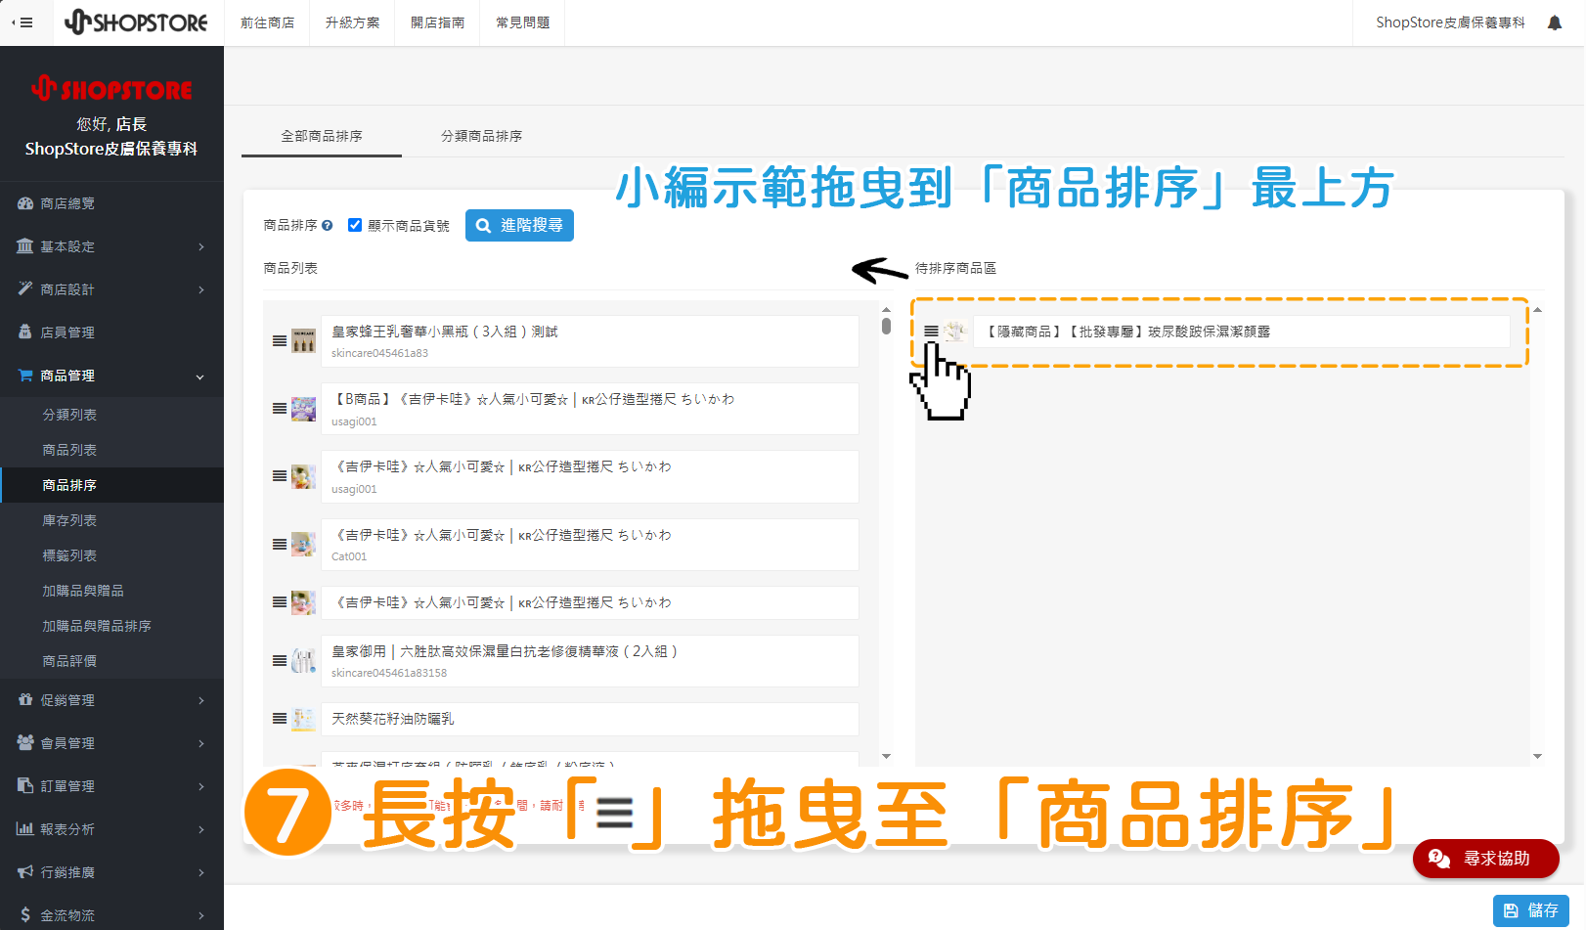The image size is (1586, 930).
Task: Click thumbnail of 皇家蜂王乳奢華小黑瓶 product
Action: [304, 341]
